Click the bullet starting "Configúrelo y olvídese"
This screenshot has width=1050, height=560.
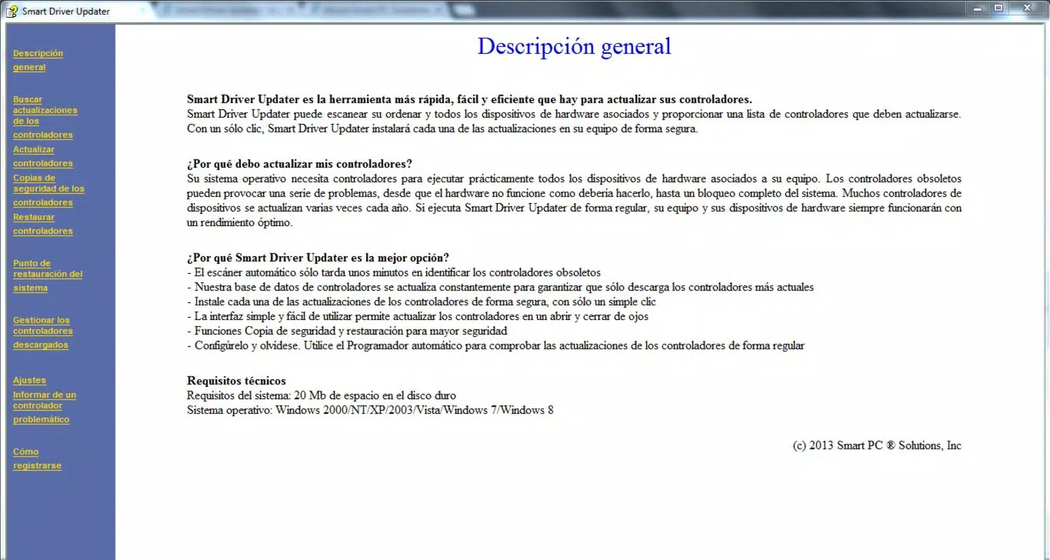tap(496, 345)
